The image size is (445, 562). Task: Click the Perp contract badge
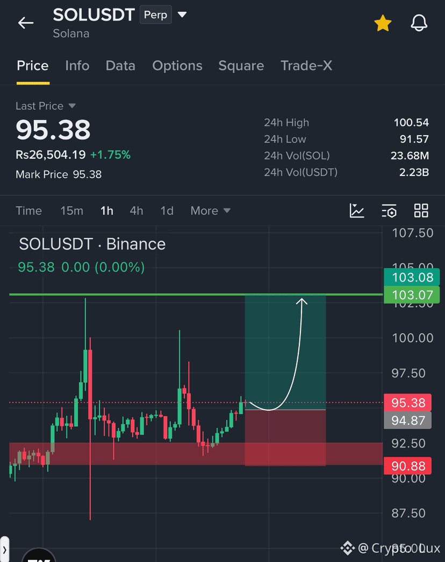[x=156, y=15]
